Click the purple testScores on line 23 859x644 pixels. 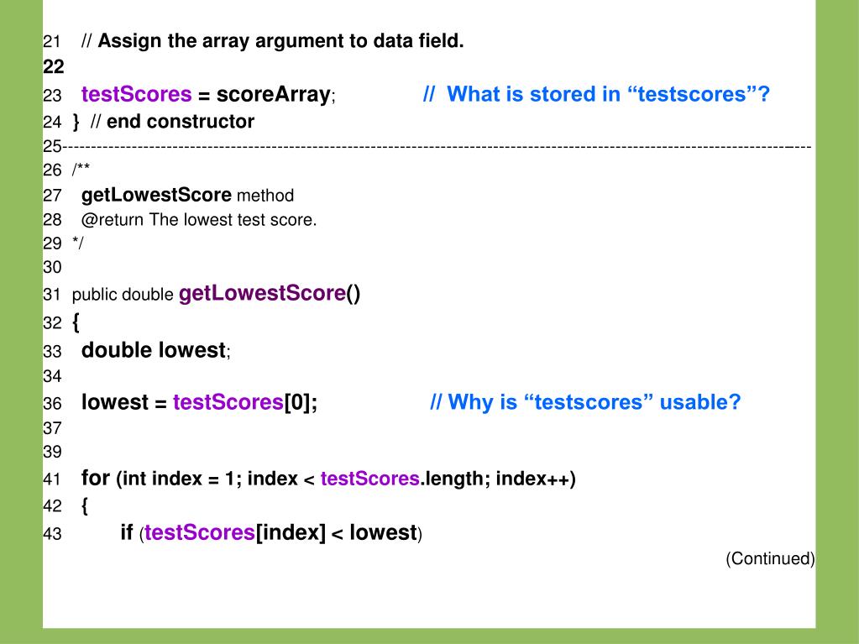136,94
